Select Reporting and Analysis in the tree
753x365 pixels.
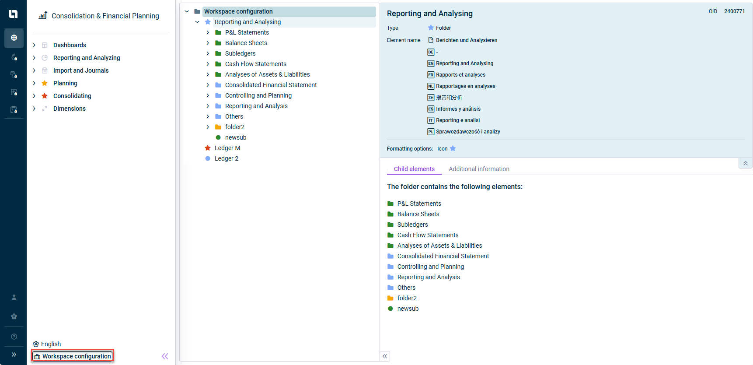[256, 106]
